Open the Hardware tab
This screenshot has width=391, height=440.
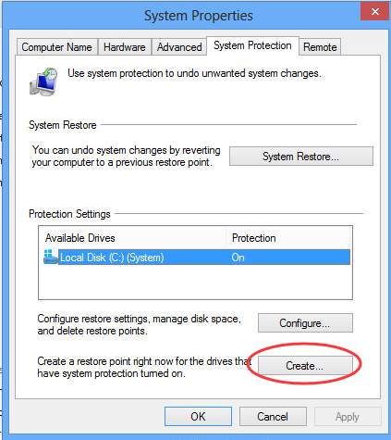[125, 47]
